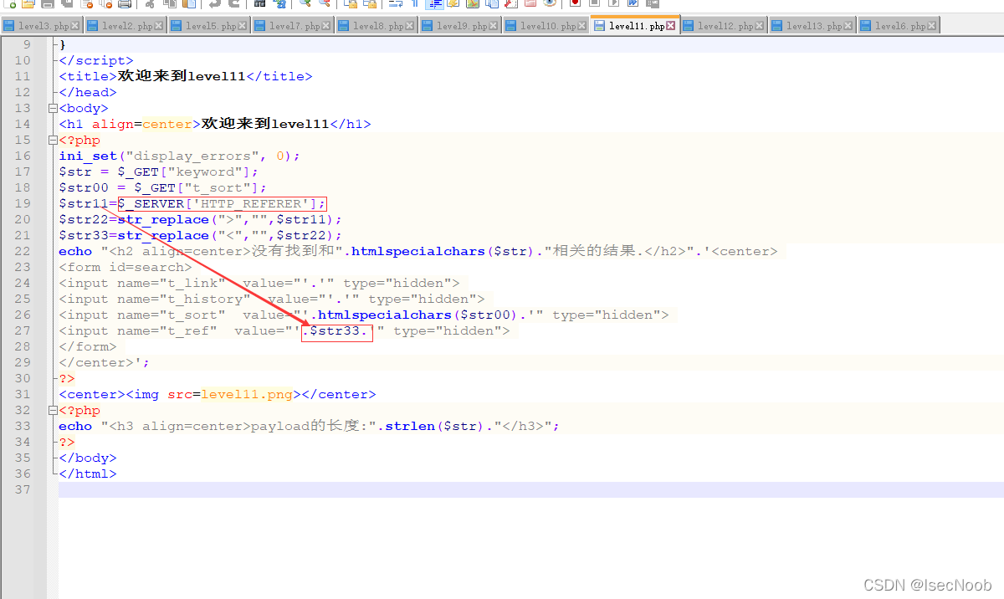
Task: Click the <img src=level11.png> line
Action: (x=218, y=394)
